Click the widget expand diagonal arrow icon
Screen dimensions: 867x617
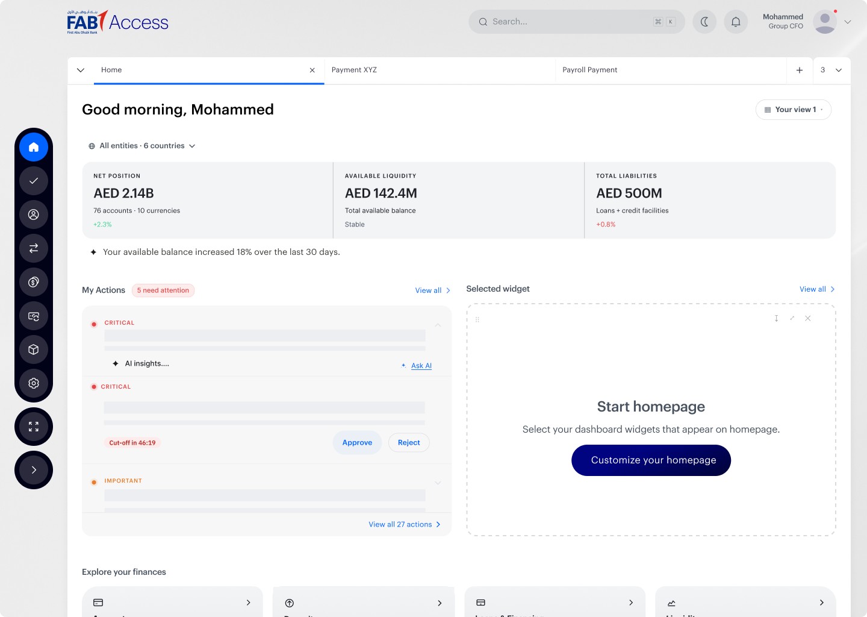coord(792,318)
